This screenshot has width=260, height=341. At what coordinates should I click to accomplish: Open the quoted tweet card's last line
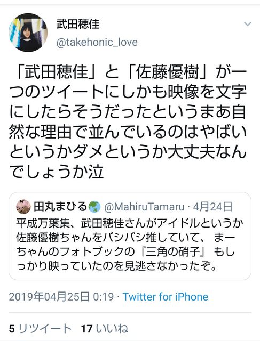point(116,265)
